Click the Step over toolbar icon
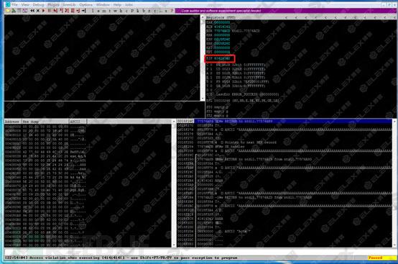The image size is (398, 264). (61, 11)
